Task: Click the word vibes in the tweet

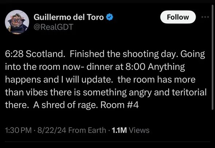Action: coord(37,92)
